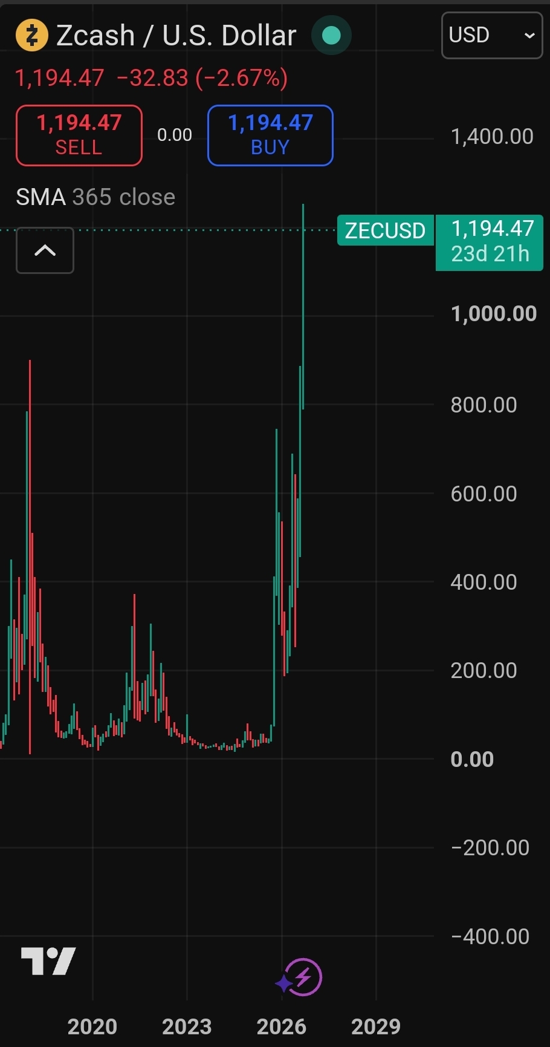Click the 2029 time axis label

376,1026
